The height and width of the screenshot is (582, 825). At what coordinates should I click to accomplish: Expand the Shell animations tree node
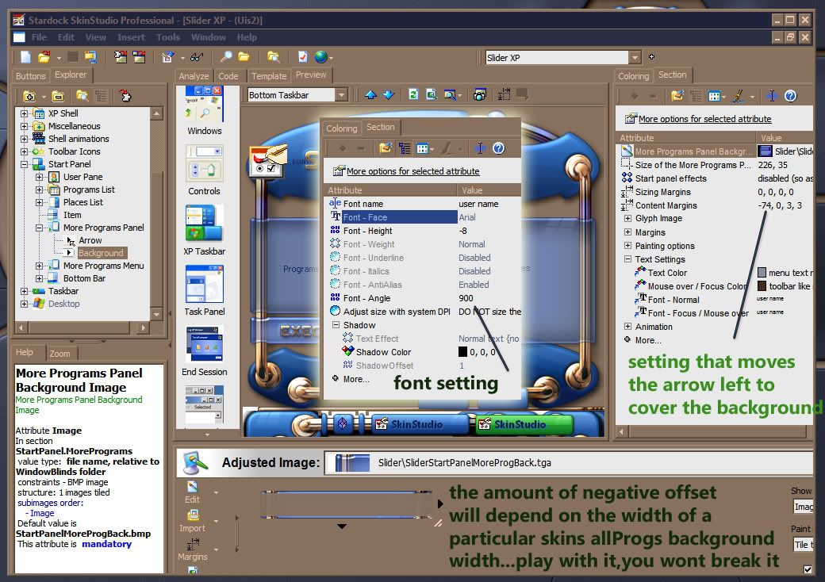point(25,140)
